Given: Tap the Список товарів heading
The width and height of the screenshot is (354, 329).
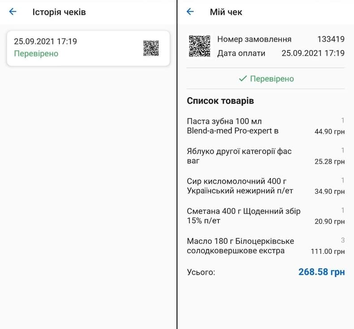Looking at the screenshot, I should click(220, 101).
